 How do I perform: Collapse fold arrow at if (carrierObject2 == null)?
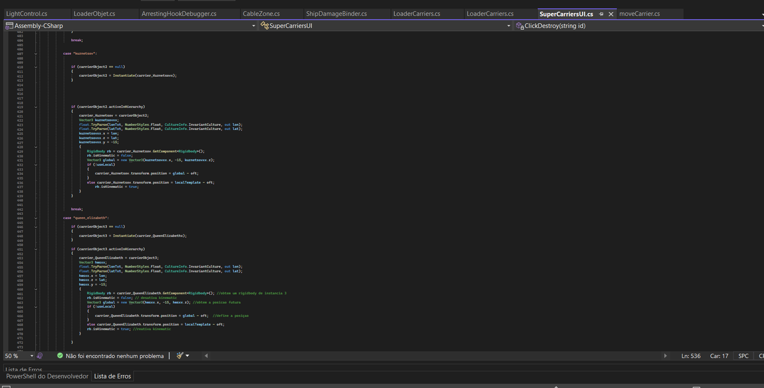[x=36, y=67]
